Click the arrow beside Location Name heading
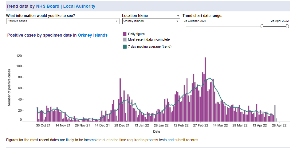Image resolution: width=295 pixels, height=148 pixels. coord(178,16)
